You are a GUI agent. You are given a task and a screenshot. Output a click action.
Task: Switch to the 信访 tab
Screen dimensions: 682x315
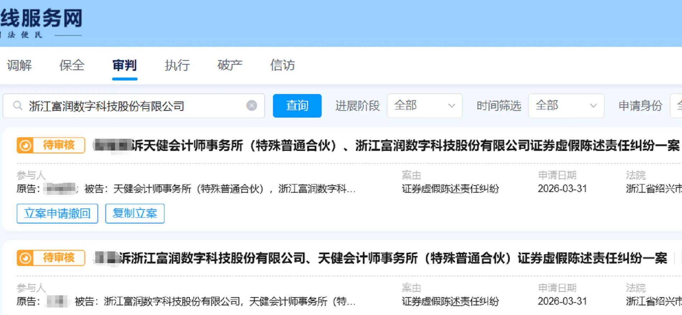coord(283,65)
